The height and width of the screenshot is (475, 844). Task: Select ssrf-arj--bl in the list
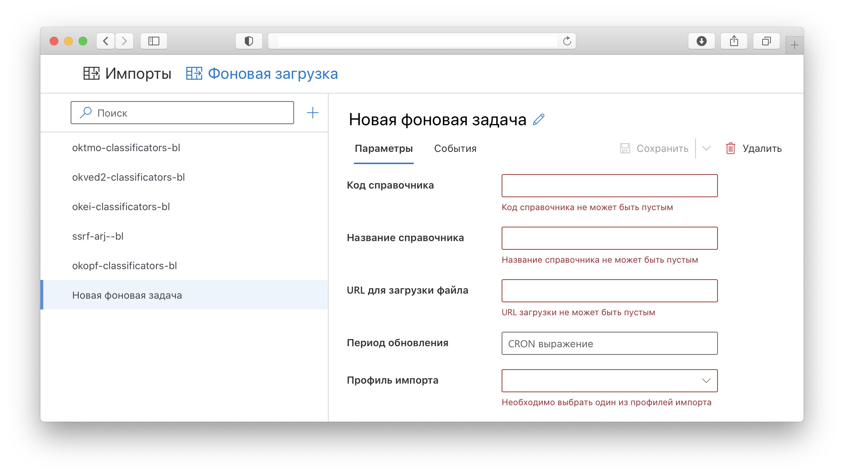click(185, 236)
